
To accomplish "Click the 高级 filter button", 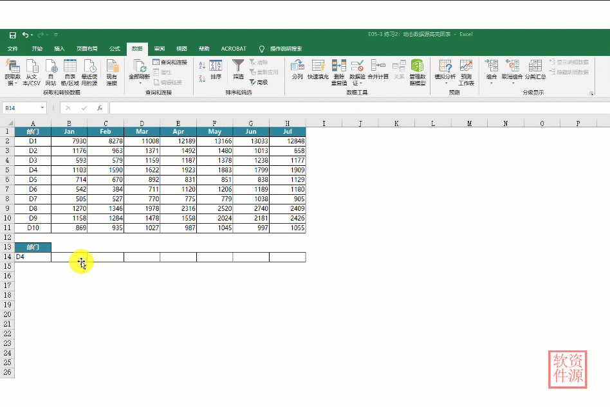I will (259, 82).
